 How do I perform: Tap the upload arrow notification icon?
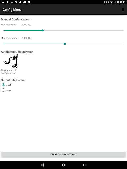click(7, 2)
